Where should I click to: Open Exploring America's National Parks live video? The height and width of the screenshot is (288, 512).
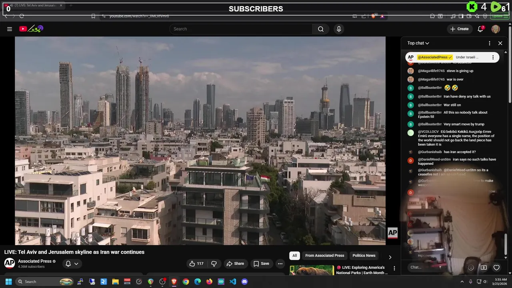[362, 270]
